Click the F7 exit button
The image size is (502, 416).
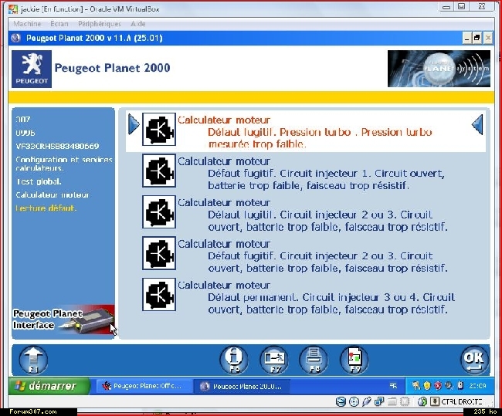pyautogui.click(x=274, y=360)
